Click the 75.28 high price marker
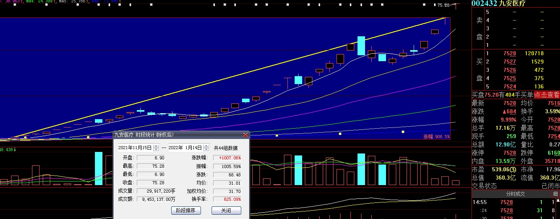560x219 pixels. pyautogui.click(x=443, y=5)
